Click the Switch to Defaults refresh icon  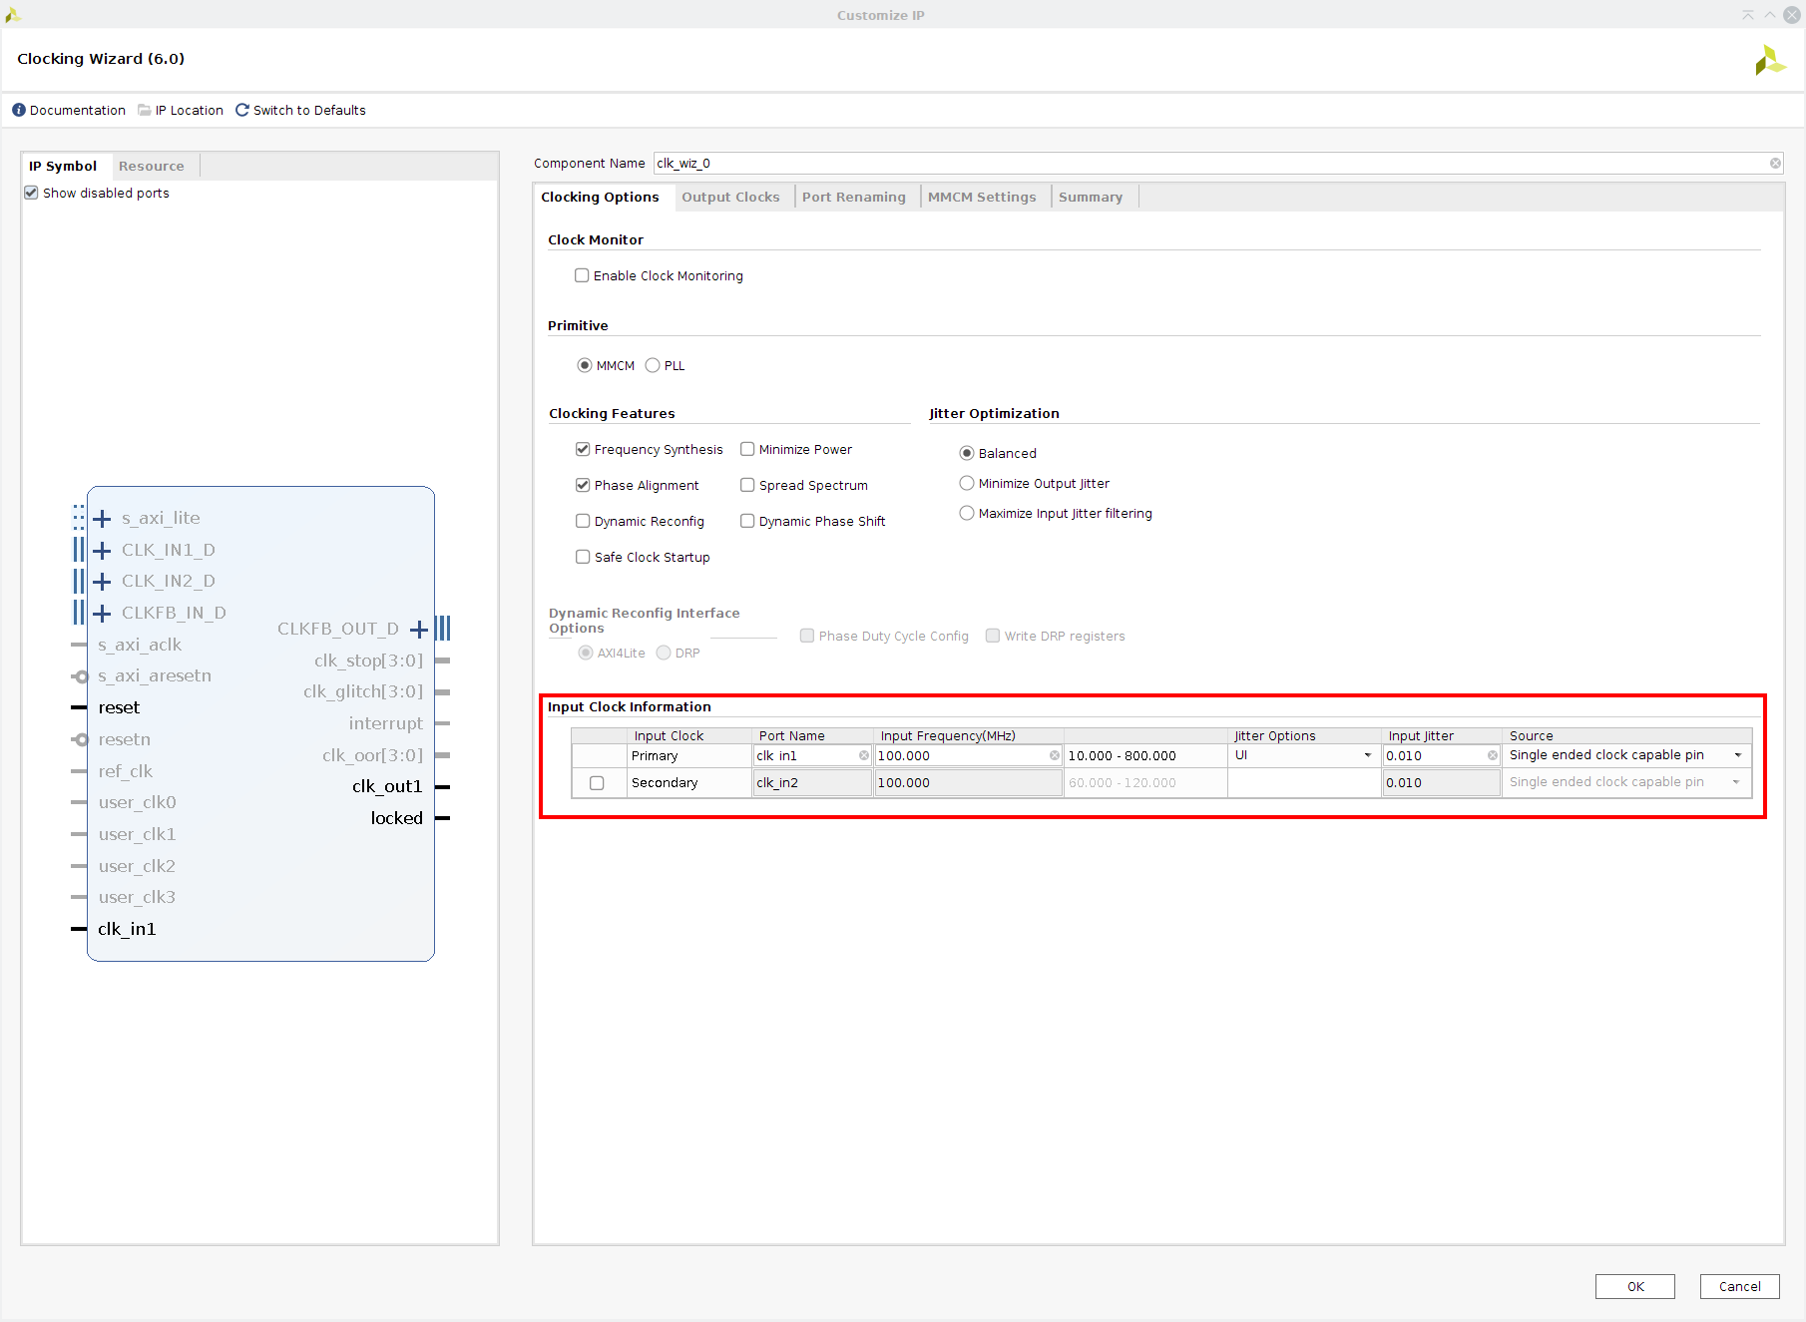point(241,110)
